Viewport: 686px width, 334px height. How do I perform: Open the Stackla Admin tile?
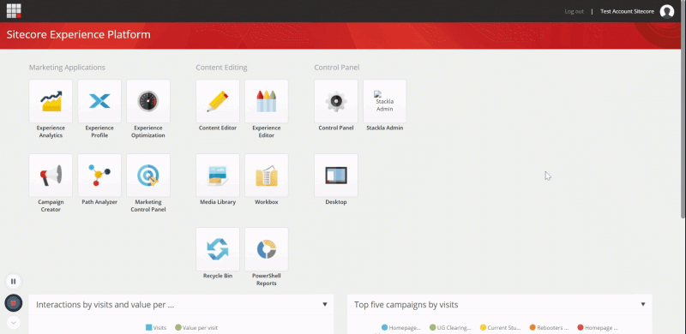384,101
